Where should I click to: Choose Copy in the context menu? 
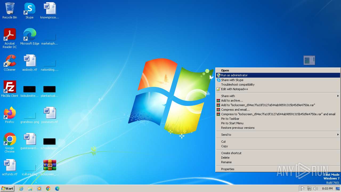[x=278, y=146]
